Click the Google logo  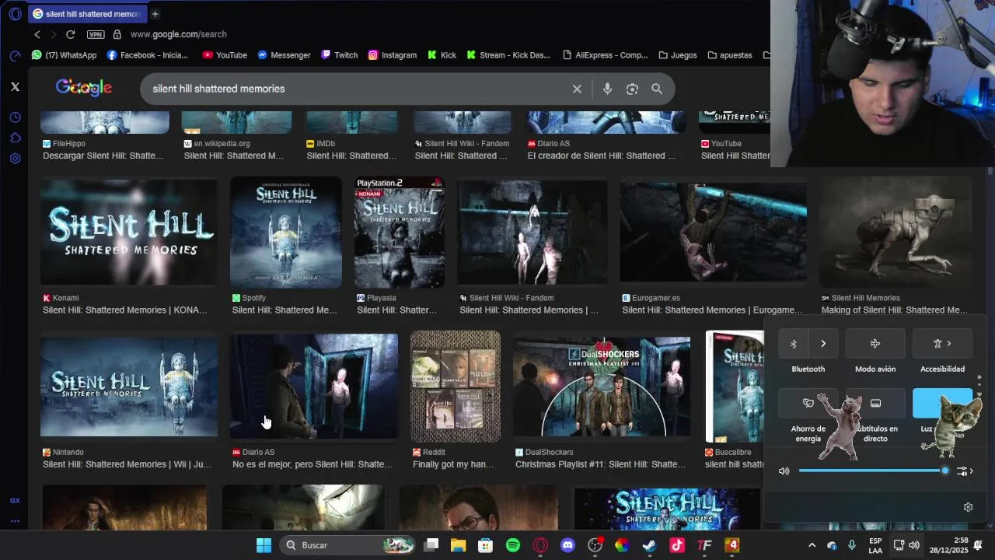pyautogui.click(x=84, y=88)
